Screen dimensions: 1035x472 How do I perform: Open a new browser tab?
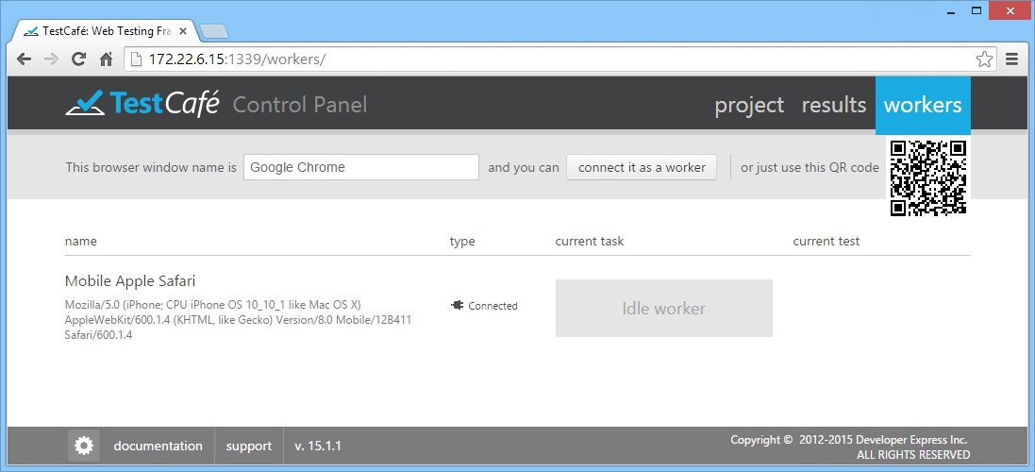213,31
